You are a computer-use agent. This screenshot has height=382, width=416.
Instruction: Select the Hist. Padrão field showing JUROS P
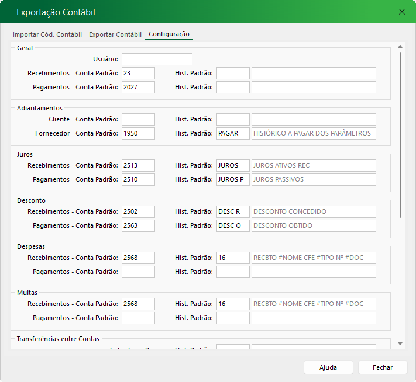(x=233, y=179)
